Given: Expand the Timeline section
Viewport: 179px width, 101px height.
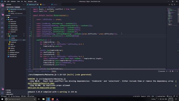Looking at the screenshot, I should pos(9,92).
